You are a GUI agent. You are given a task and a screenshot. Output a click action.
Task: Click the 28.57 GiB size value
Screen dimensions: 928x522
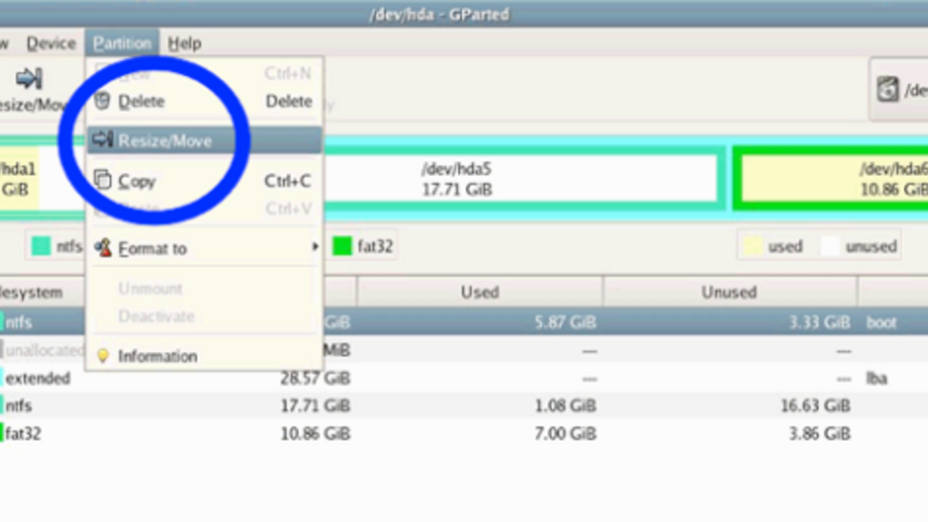(x=316, y=378)
